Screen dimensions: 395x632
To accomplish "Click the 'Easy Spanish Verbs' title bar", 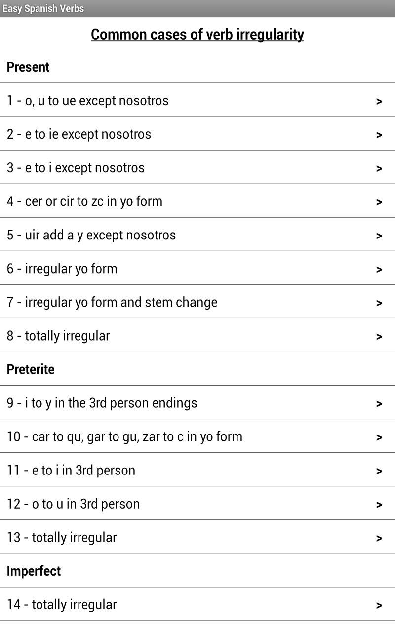I will (x=43, y=8).
